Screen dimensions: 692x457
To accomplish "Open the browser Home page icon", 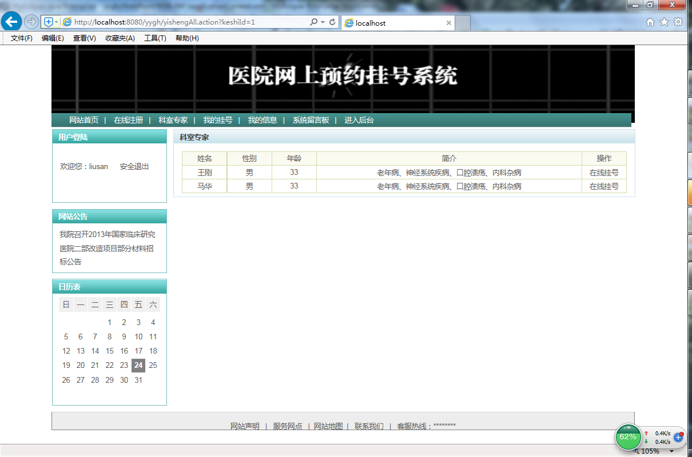I will pyautogui.click(x=649, y=21).
